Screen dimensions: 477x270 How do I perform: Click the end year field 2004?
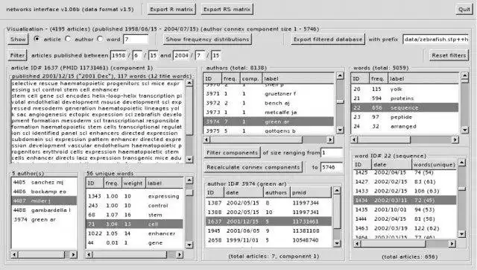click(x=181, y=55)
